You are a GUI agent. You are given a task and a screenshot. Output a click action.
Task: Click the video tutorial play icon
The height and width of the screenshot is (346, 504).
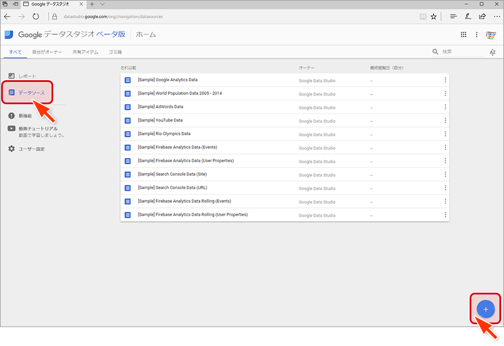click(x=11, y=128)
